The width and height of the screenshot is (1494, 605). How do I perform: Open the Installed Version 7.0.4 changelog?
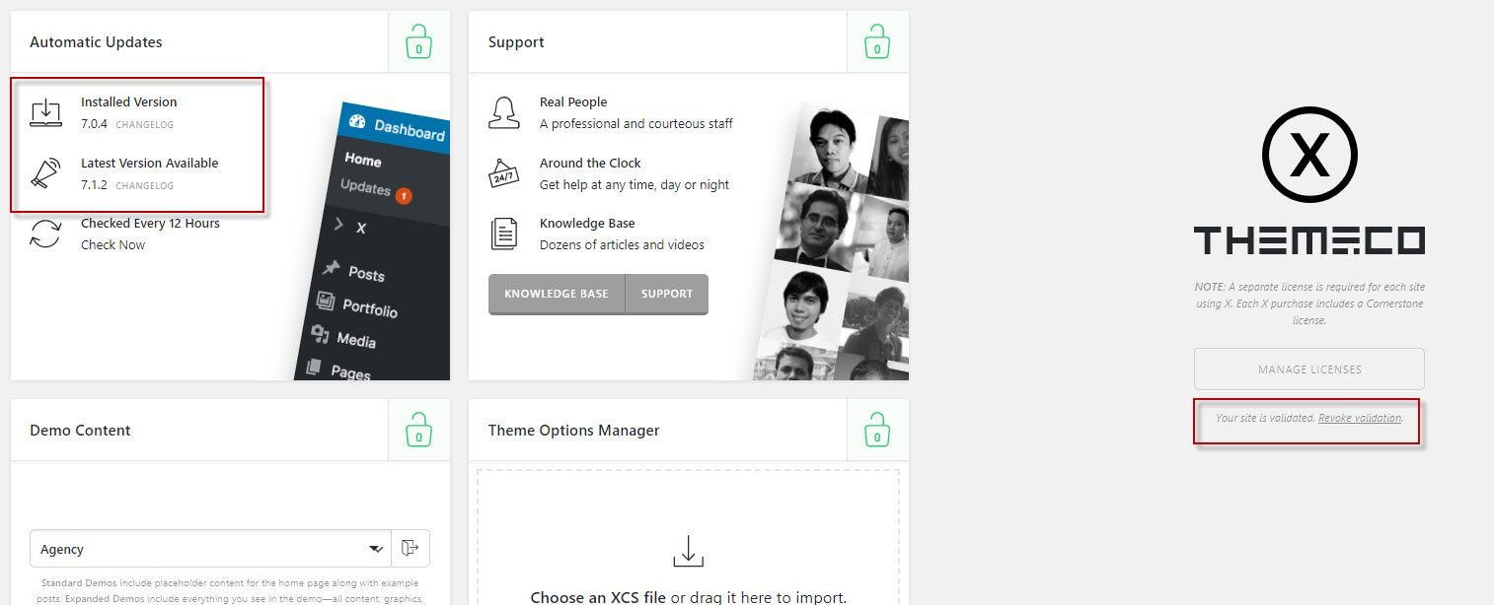(x=144, y=125)
